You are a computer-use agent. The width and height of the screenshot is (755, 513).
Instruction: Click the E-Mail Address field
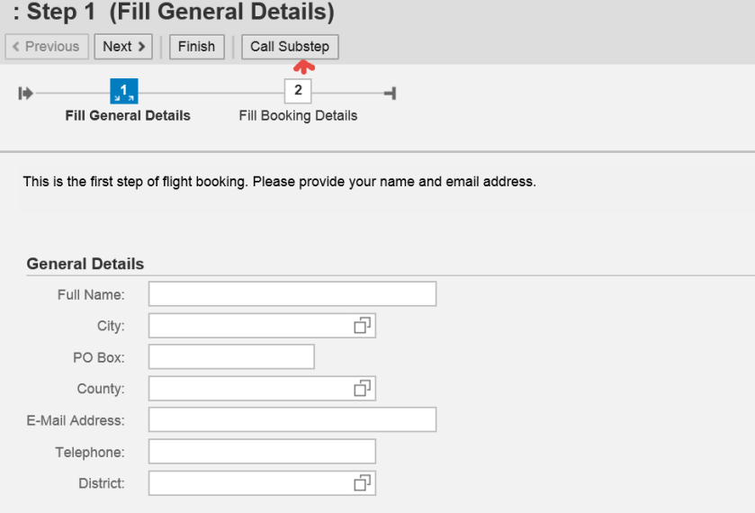click(x=292, y=419)
